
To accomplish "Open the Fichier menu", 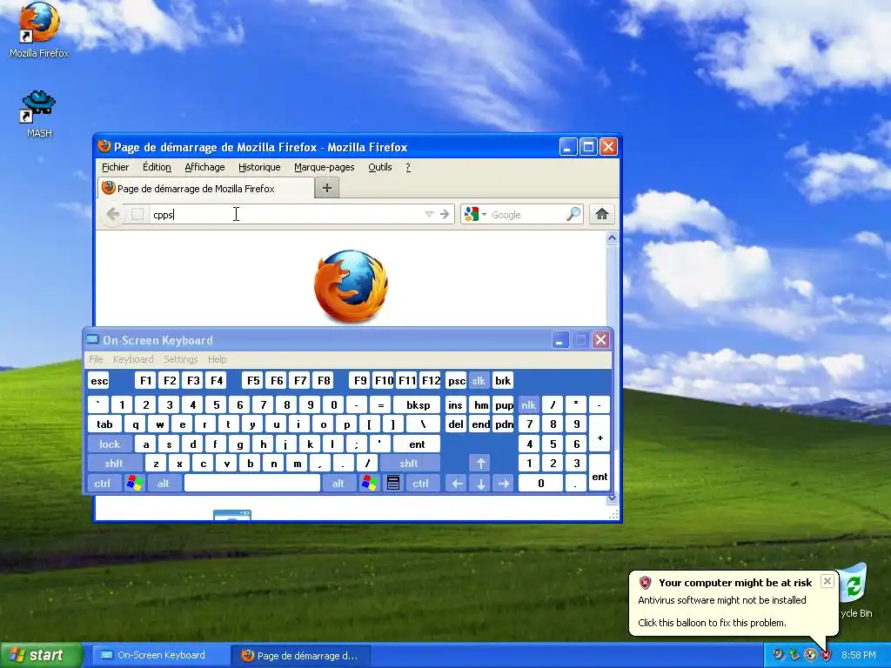I will tap(116, 167).
